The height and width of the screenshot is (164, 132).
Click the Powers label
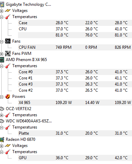click(19, 96)
